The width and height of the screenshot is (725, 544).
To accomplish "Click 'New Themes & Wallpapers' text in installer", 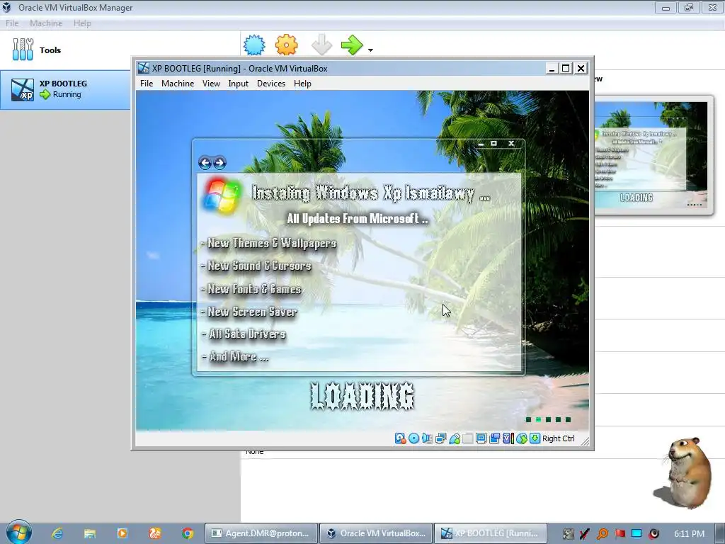I will [x=271, y=244].
